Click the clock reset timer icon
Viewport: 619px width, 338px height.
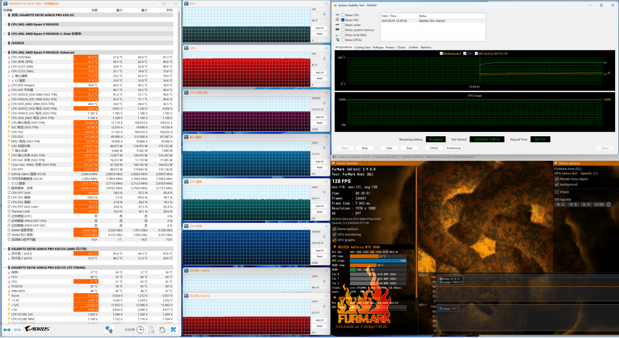point(140,330)
